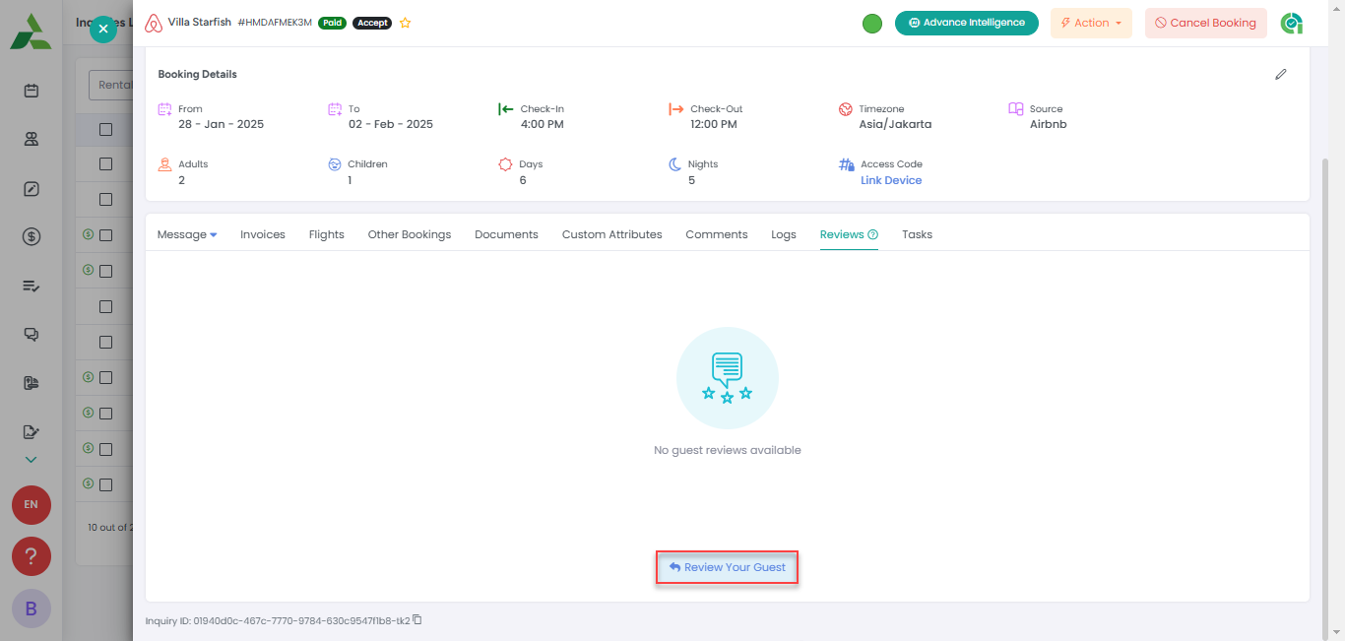
Task: Click the Check-Out arrow icon
Action: (676, 109)
